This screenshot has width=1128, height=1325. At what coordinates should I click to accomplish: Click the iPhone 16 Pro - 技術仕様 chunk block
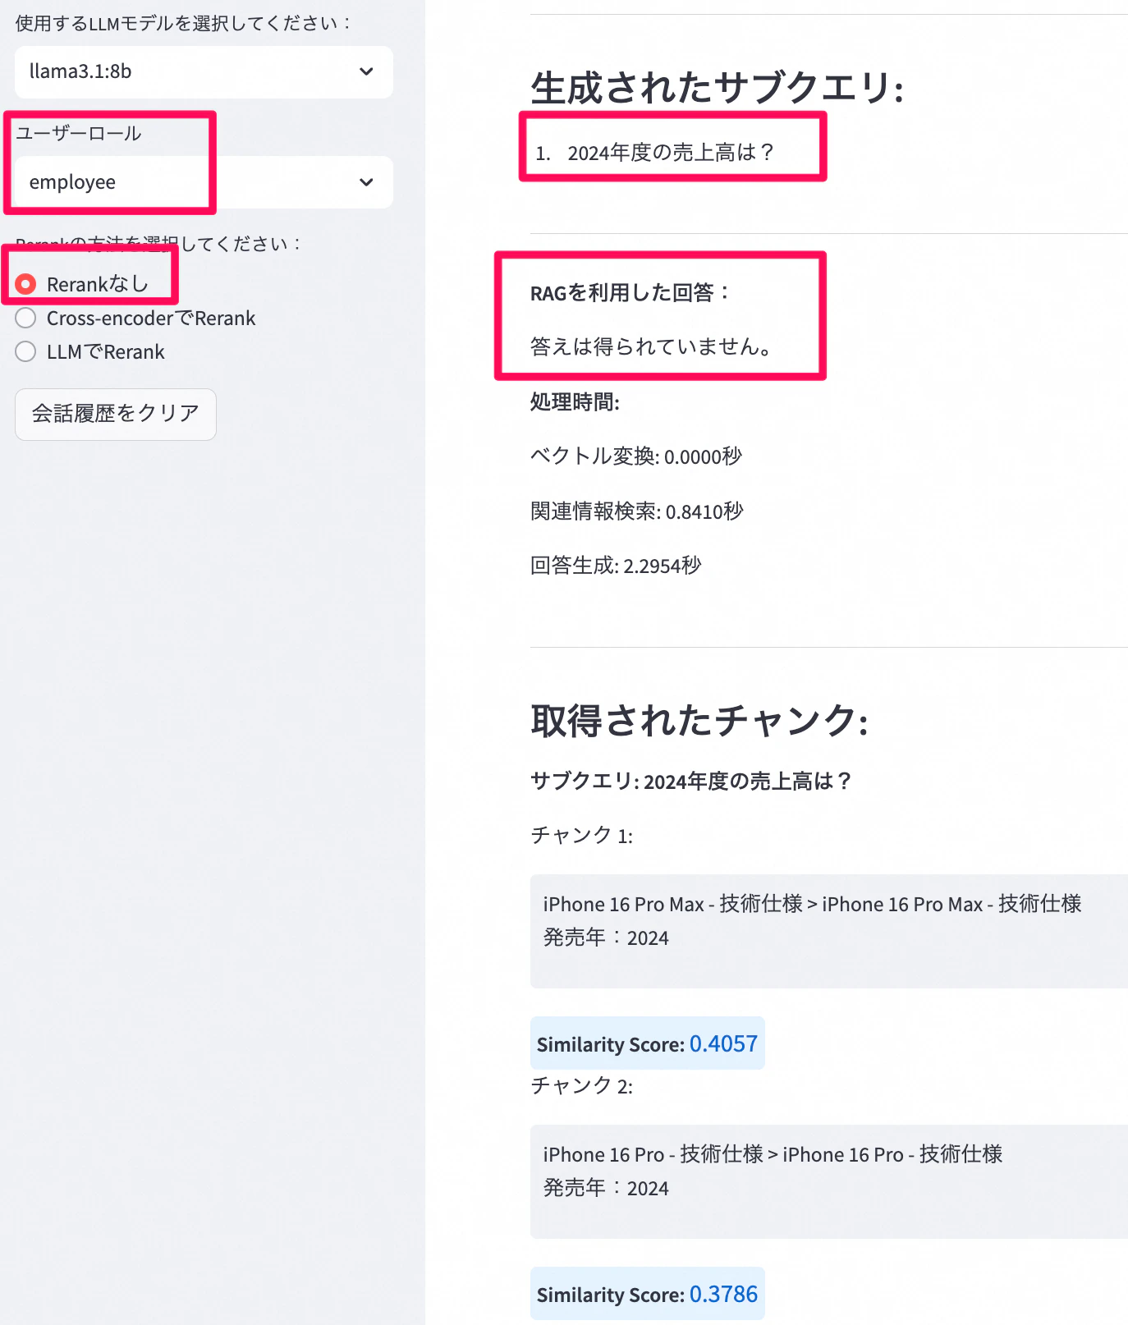tap(829, 1181)
